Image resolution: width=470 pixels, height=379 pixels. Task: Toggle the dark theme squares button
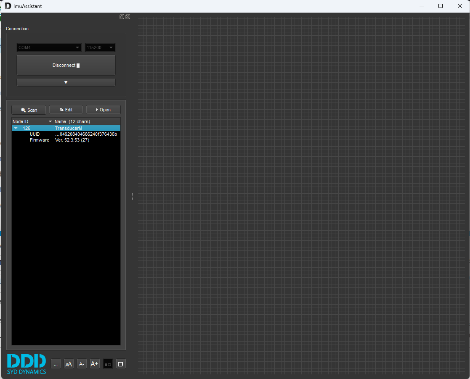coord(108,364)
